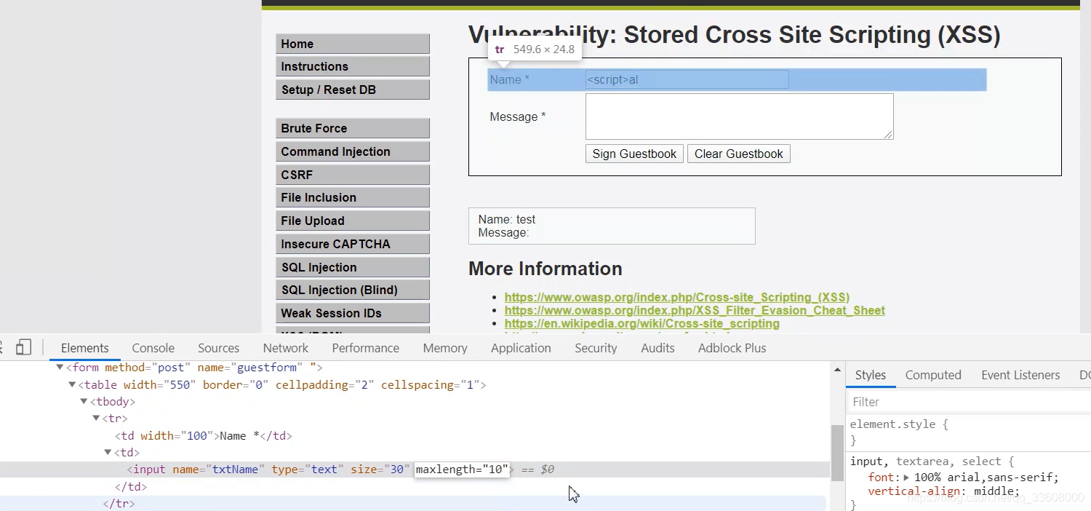Switch to the Console tab
Viewport: 1091px width, 511px height.
pos(153,348)
